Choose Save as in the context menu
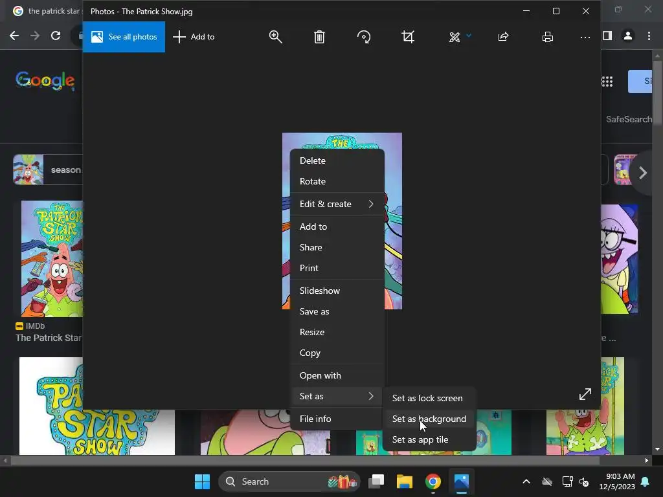663x497 pixels. (x=337, y=311)
